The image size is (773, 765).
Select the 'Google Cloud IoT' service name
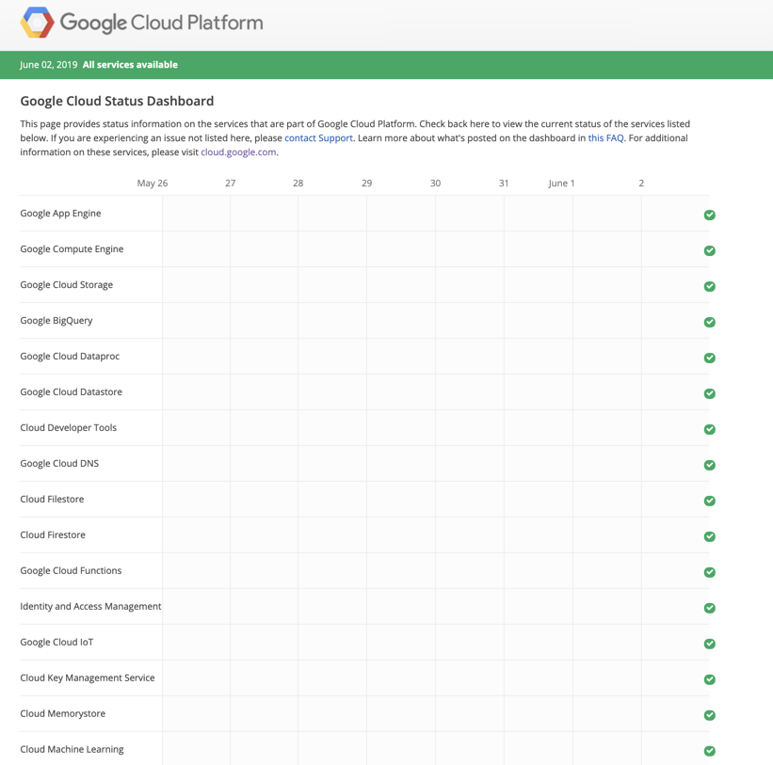(56, 642)
